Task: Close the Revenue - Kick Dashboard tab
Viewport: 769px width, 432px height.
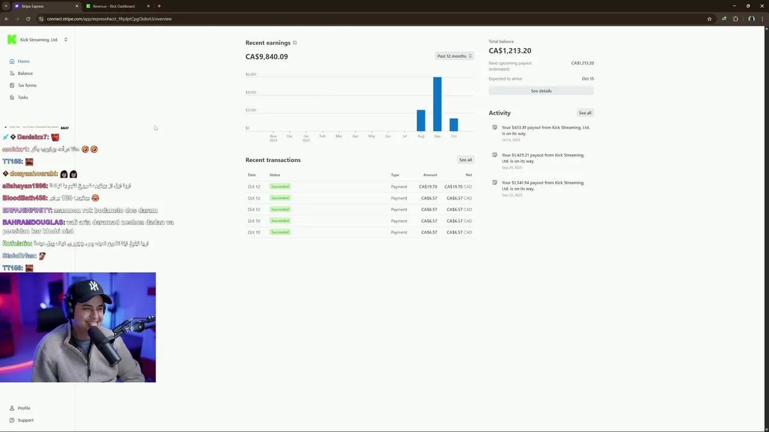Action: coord(148,6)
